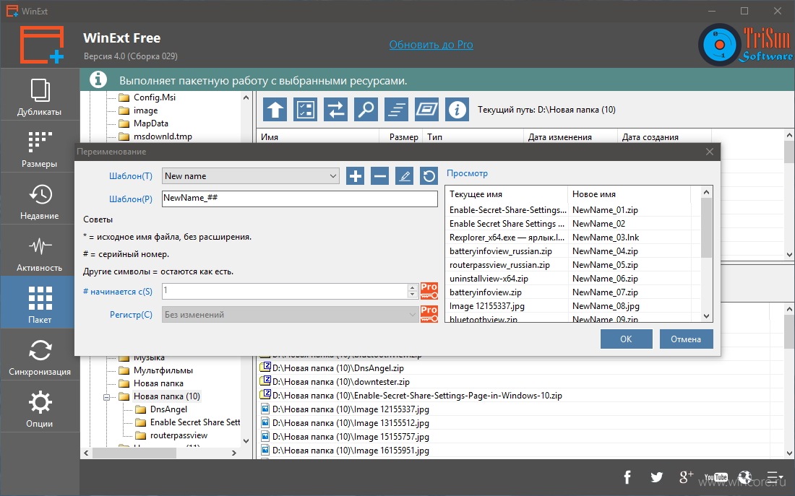
Task: Click the Шаблон(P) NewName_## input field
Action: [300, 199]
